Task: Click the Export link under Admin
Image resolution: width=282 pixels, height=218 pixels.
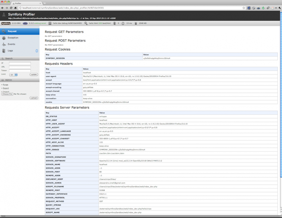Action: pyautogui.click(x=6, y=88)
